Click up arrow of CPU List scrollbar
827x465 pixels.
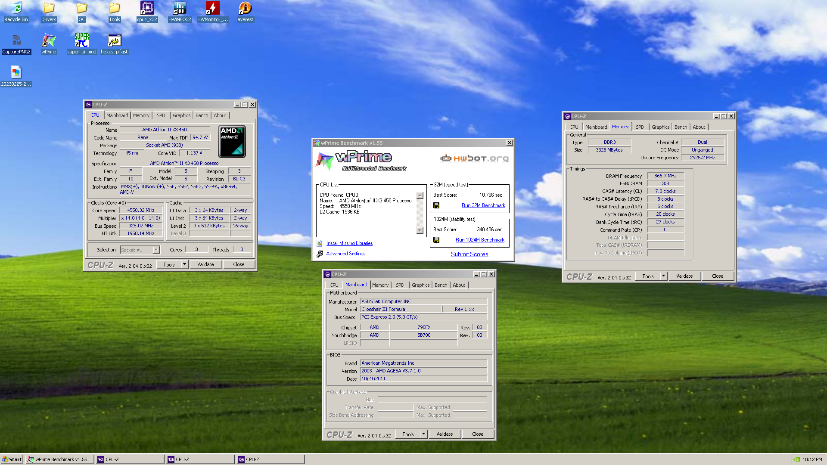pos(420,195)
